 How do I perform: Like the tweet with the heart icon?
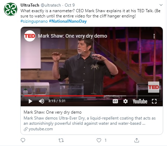[x=99, y=140]
